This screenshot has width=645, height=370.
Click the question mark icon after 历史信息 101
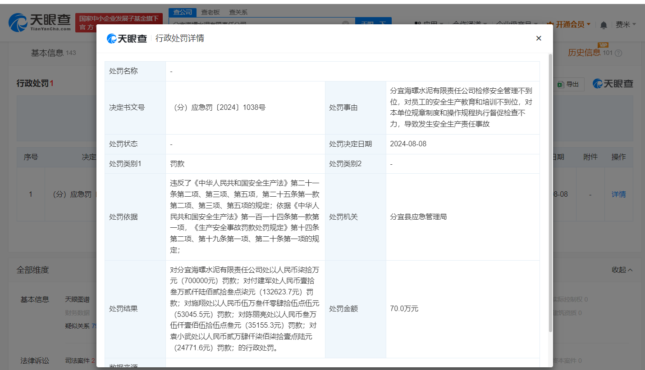(x=618, y=53)
